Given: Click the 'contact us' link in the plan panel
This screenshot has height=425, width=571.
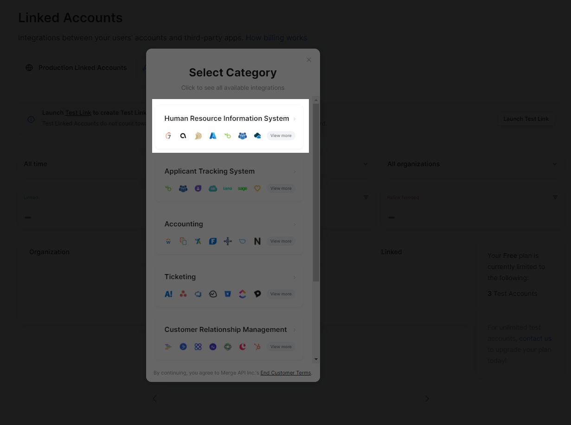Looking at the screenshot, I should tap(535, 338).
